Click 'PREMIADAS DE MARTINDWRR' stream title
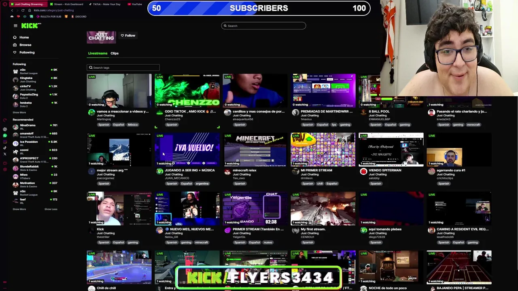The width and height of the screenshot is (518, 291). tap(327, 112)
